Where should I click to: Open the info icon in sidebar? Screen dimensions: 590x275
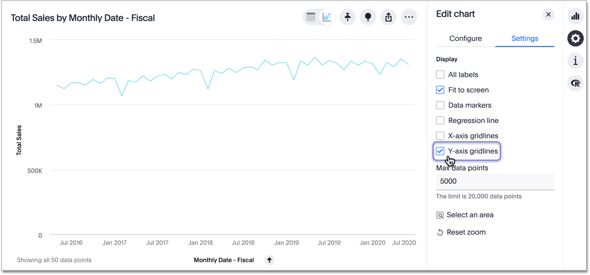click(x=575, y=61)
